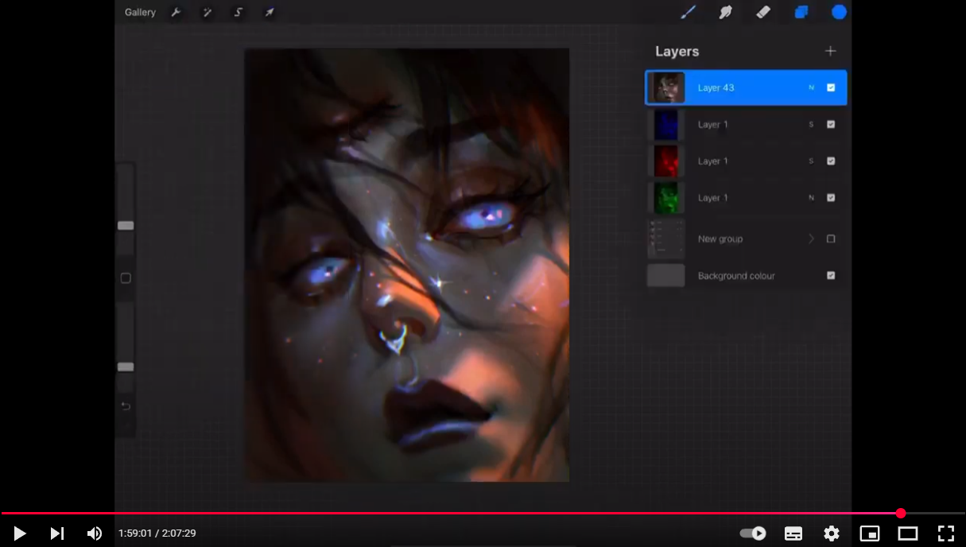Image resolution: width=966 pixels, height=547 pixels.
Task: Toggle the autoplay switch
Action: (753, 533)
